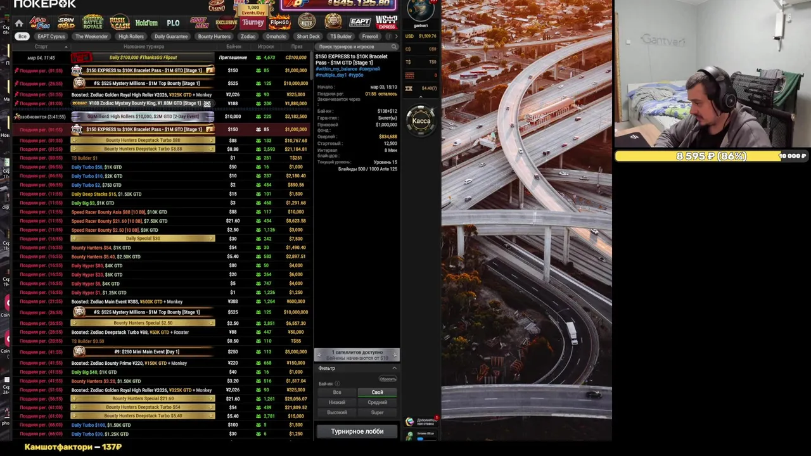Image resolution: width=811 pixels, height=456 pixels.
Task: Open the tournament tickets $4.40 balance row
Action: 421,88
